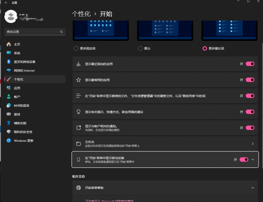Select 个性化 in sidebar
Image resolution: width=263 pixels, height=202 pixels.
[35, 79]
